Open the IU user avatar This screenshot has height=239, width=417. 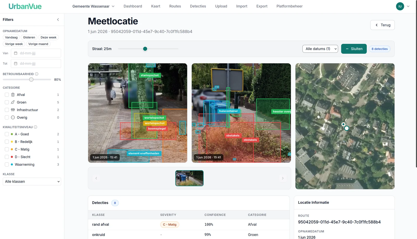pos(400,6)
